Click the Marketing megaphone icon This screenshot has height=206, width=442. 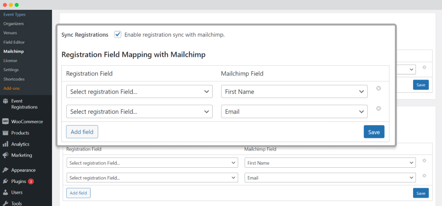(x=5, y=155)
